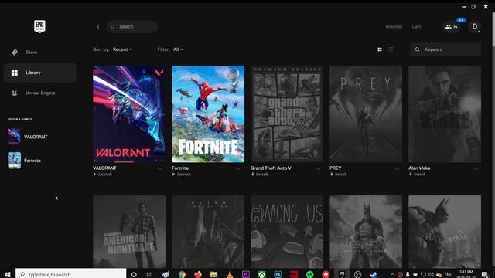Click Install under Grand Theft Auto V
495x278 pixels.
[x=260, y=175]
